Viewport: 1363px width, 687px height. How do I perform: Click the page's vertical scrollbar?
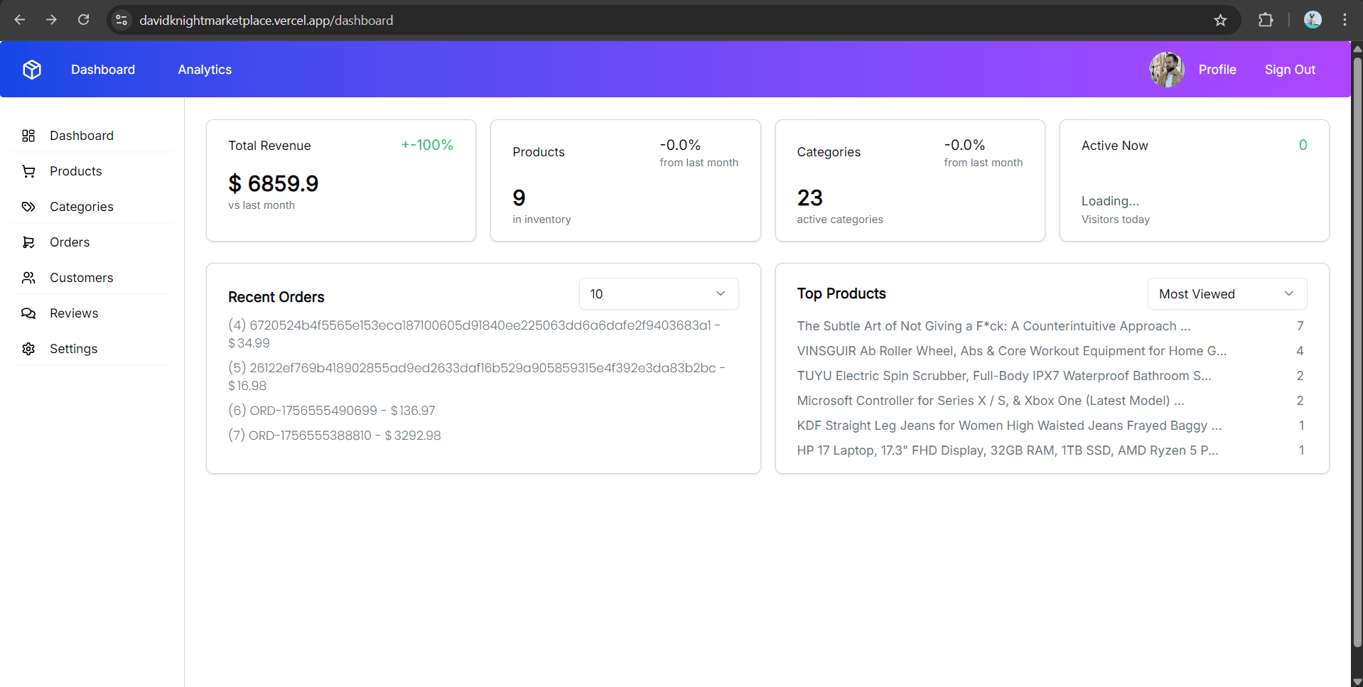[x=1357, y=355]
